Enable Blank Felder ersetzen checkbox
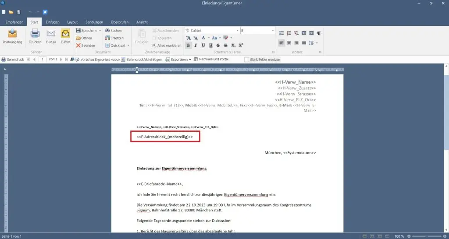Viewport: 449px width, 239px height. pos(246,60)
